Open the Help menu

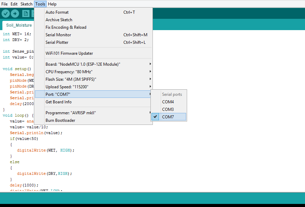pyautogui.click(x=52, y=4)
